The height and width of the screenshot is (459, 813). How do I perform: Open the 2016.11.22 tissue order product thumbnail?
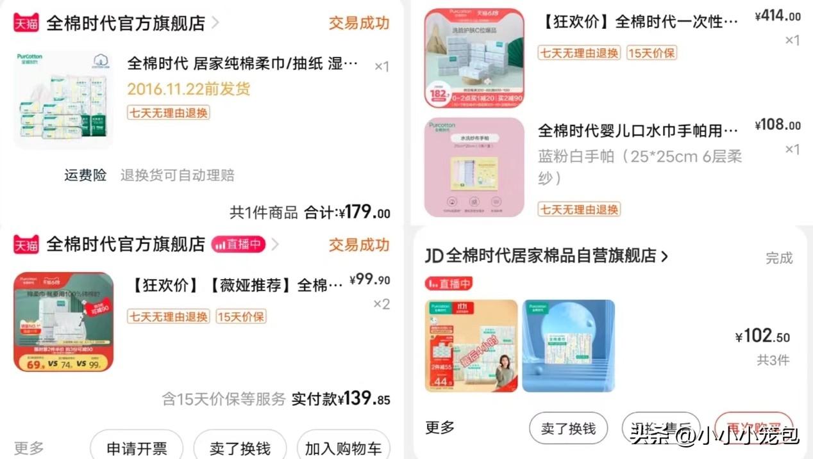pos(63,101)
